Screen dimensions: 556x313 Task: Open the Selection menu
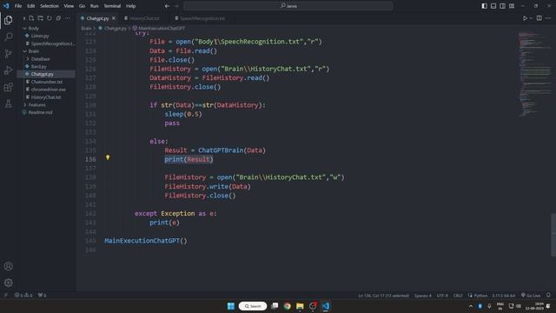[x=50, y=6]
